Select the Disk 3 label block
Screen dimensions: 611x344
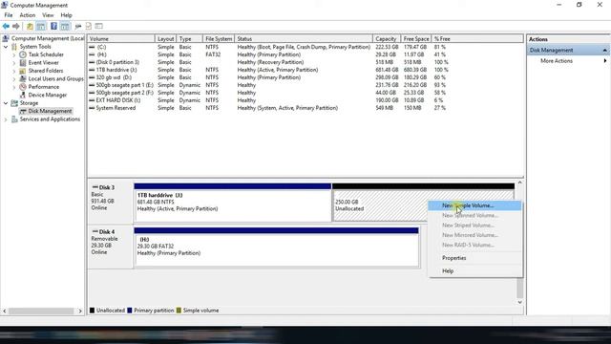[x=111, y=202]
